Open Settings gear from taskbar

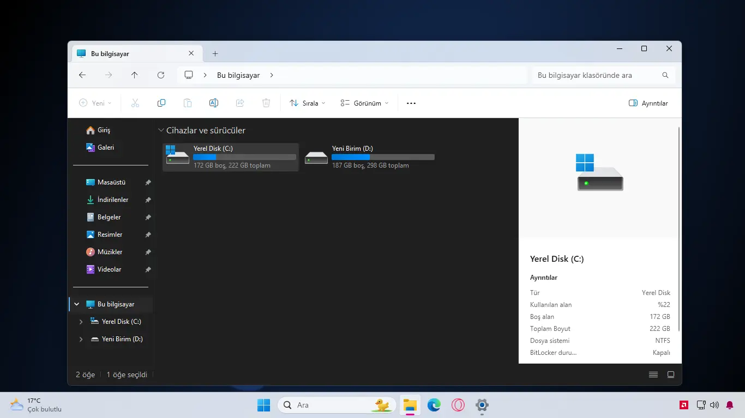[x=482, y=405]
